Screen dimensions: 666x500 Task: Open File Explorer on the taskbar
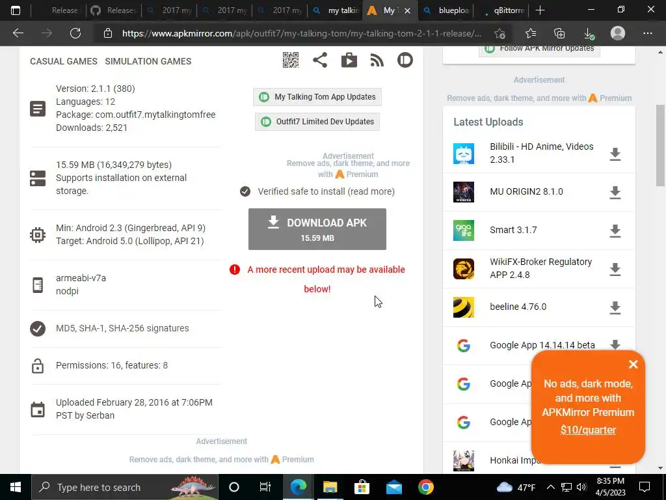(x=330, y=487)
